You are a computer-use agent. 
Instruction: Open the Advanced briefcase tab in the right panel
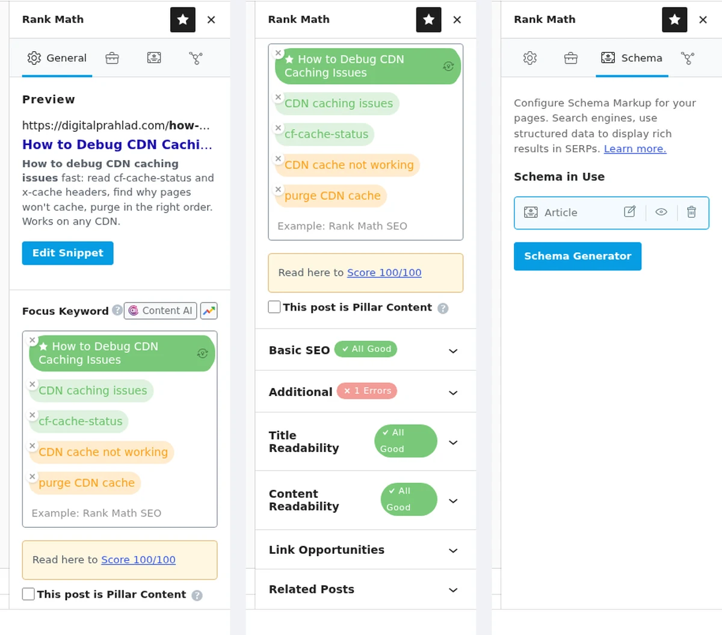click(x=571, y=58)
